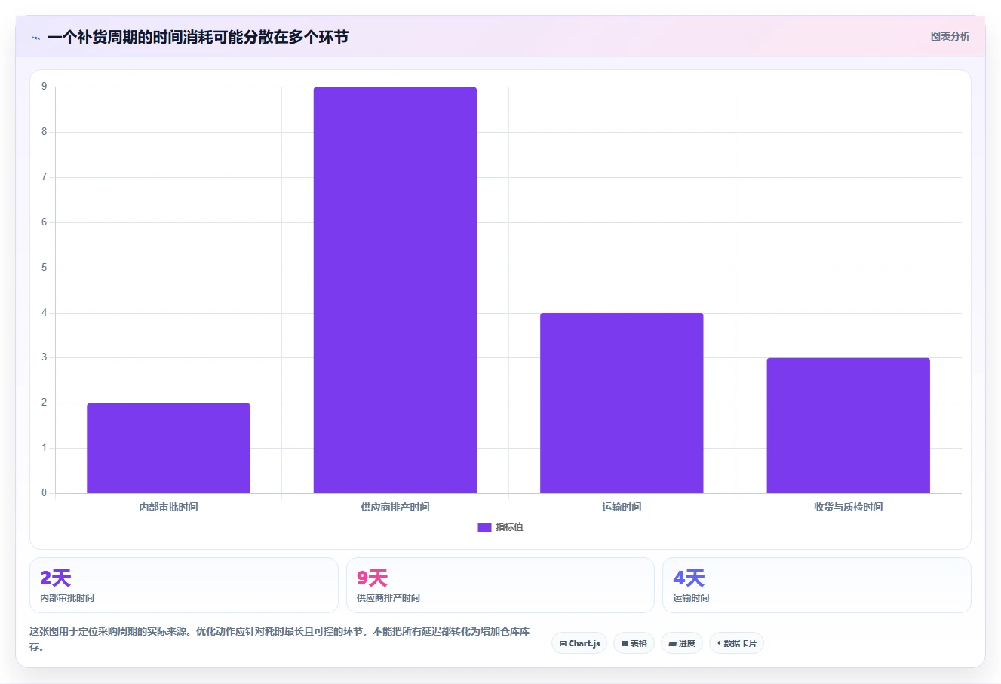
Task: Click the y-axis value 9 label
Action: pyautogui.click(x=44, y=87)
